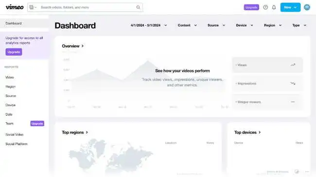This screenshot has height=177, width=316.
Task: Expand the Region filter dropdown
Action: coord(273,25)
